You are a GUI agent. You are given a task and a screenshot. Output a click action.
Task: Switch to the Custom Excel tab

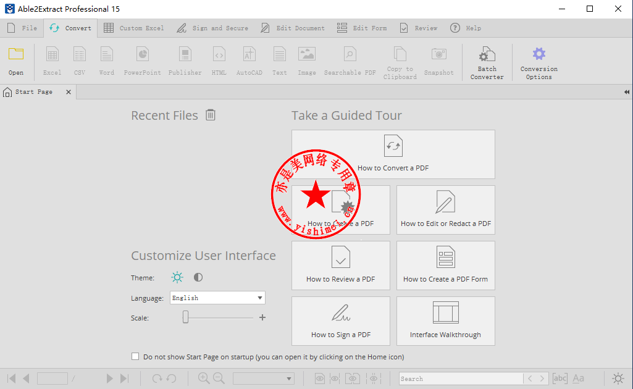(133, 28)
